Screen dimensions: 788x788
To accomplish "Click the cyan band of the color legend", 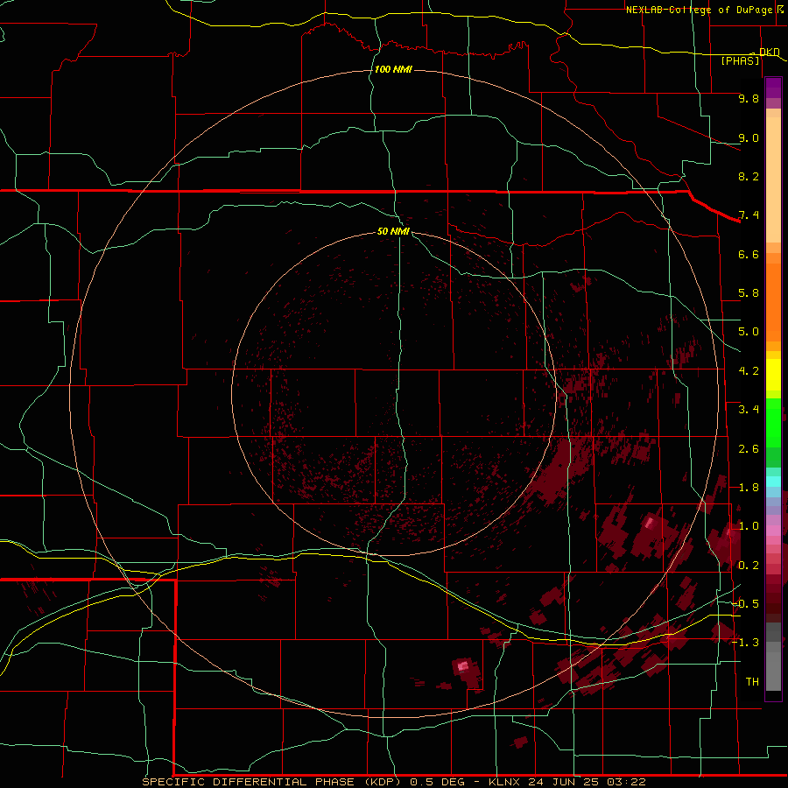I will [773, 481].
